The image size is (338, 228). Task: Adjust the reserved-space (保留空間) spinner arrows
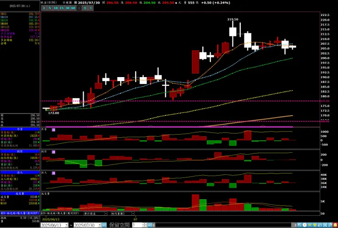pos(145,225)
